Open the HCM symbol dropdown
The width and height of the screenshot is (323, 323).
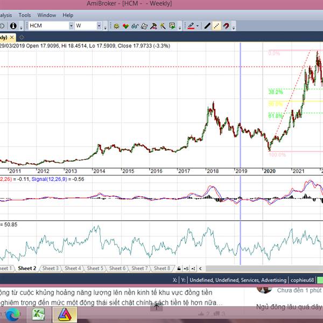(72, 25)
